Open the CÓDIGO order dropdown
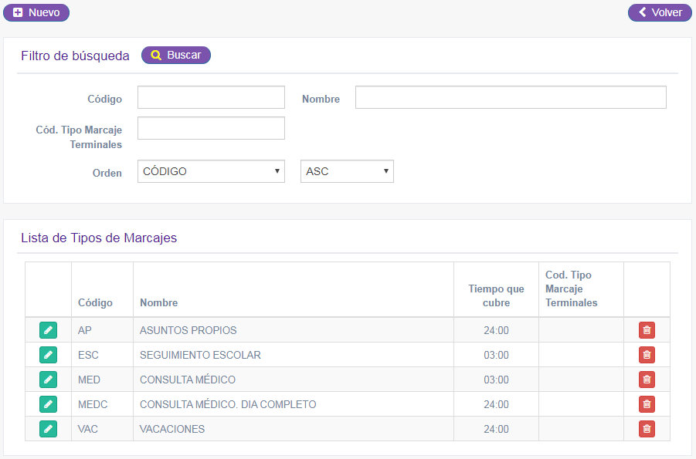The image size is (696, 459). tap(211, 171)
